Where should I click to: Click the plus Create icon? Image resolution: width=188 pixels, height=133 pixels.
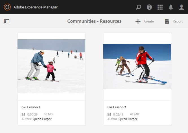click(138, 21)
